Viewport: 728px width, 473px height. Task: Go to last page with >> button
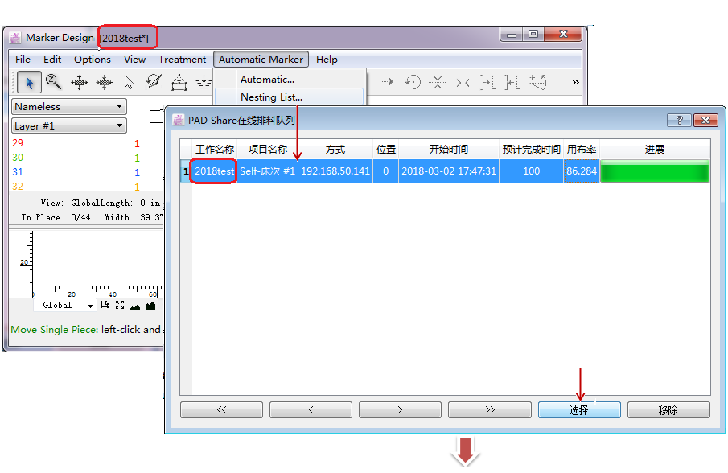(489, 410)
